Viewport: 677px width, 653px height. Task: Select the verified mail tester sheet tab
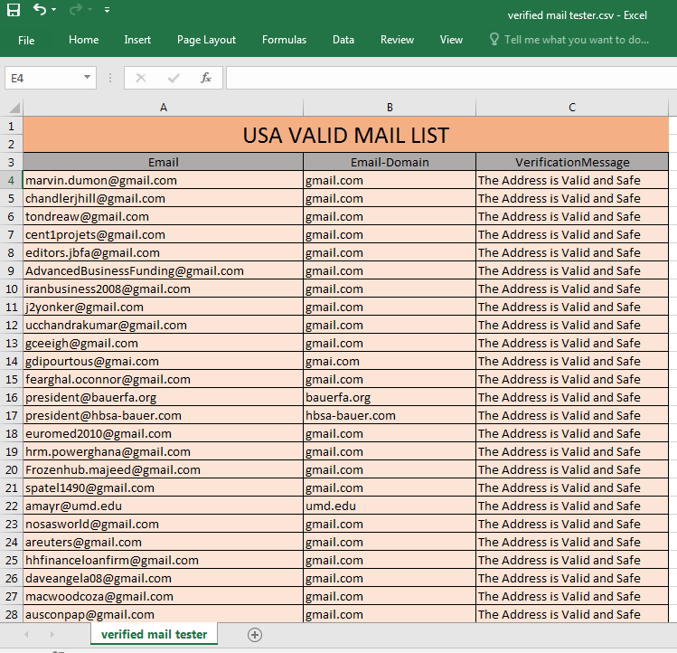(x=154, y=634)
